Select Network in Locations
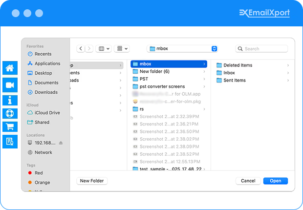The width and height of the screenshot is (303, 210). (40, 152)
